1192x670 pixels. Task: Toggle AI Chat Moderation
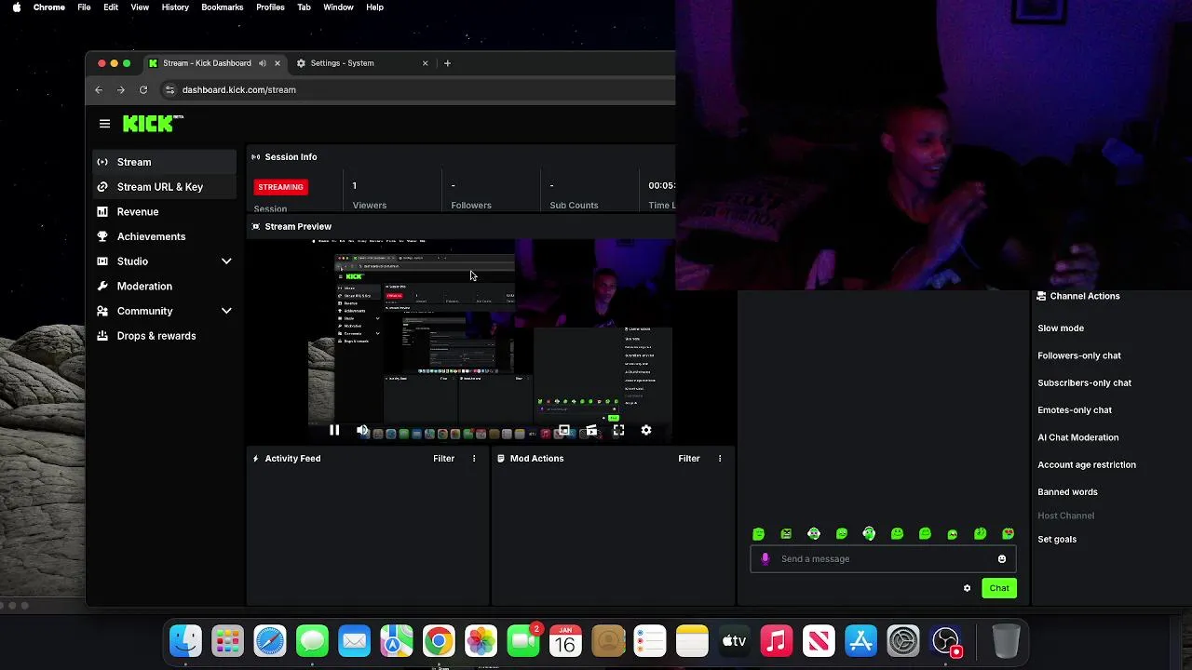[x=1078, y=437]
